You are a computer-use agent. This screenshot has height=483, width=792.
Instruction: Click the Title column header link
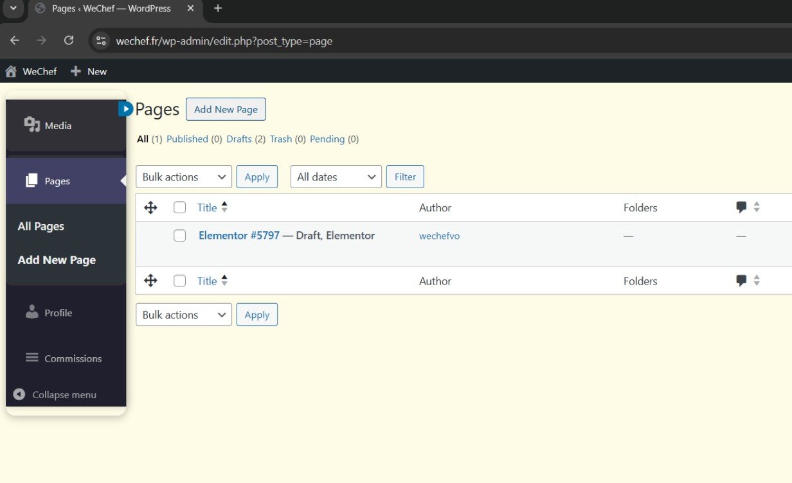click(207, 207)
